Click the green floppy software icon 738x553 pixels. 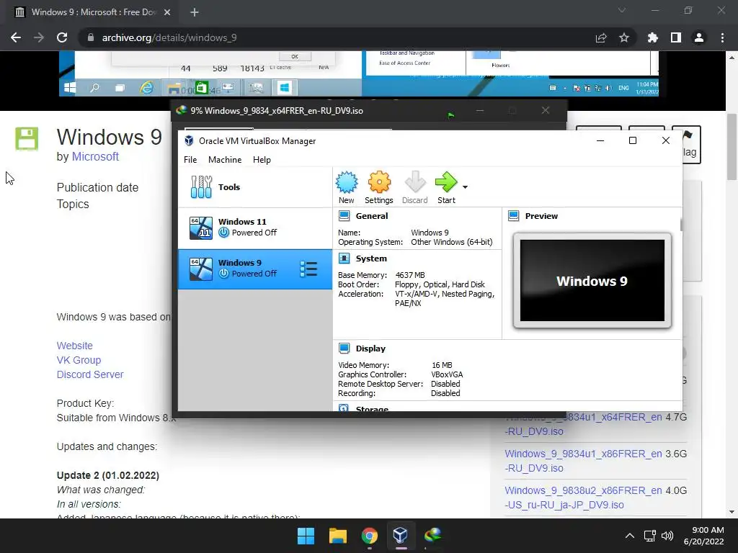27,139
